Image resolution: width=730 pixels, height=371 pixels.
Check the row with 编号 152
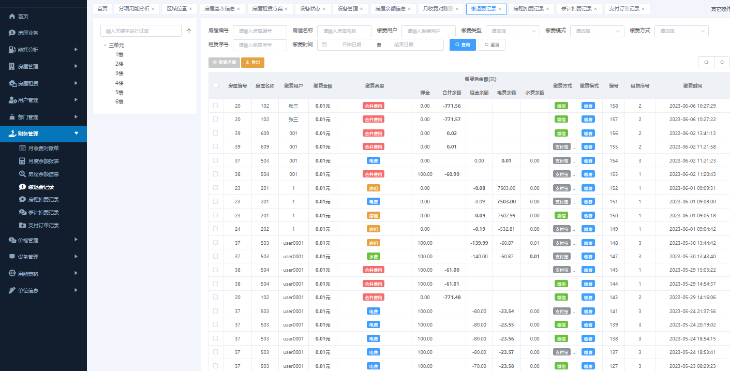tap(215, 188)
